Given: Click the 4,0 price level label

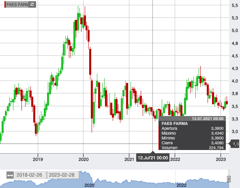Looking at the screenshot, I should pyautogui.click(x=235, y=81).
